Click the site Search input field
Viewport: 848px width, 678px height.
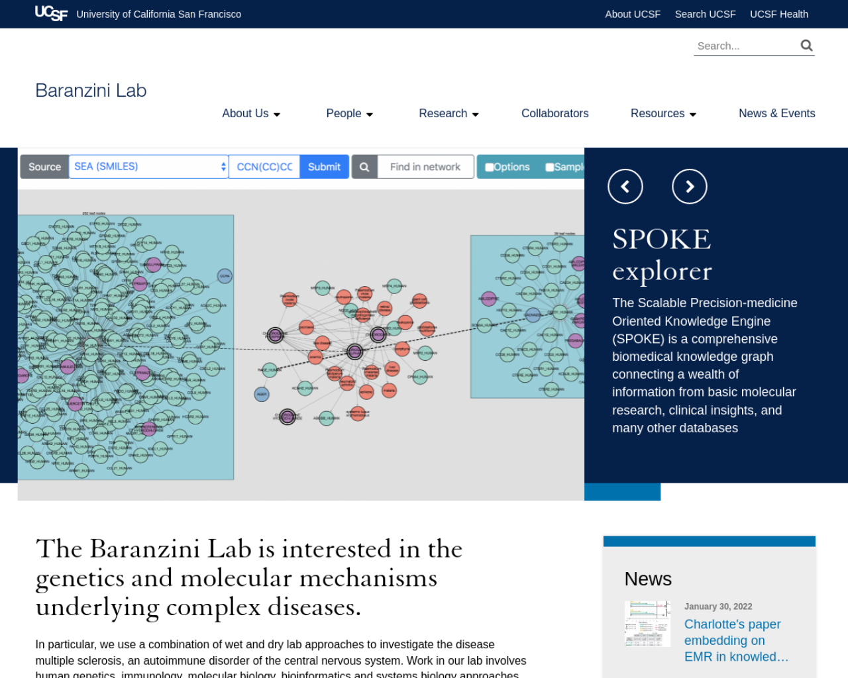tap(745, 46)
